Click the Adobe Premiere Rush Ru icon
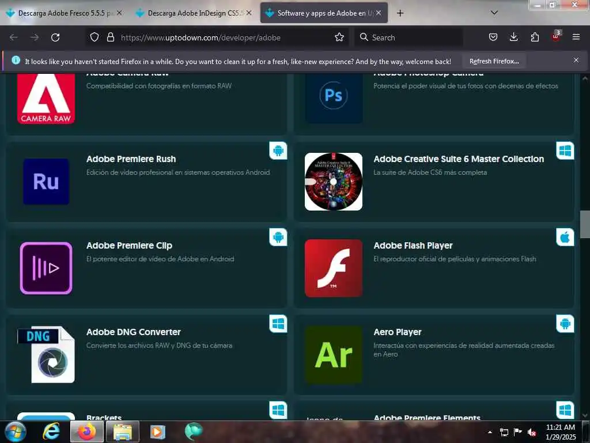The width and height of the screenshot is (590, 443). tap(46, 182)
